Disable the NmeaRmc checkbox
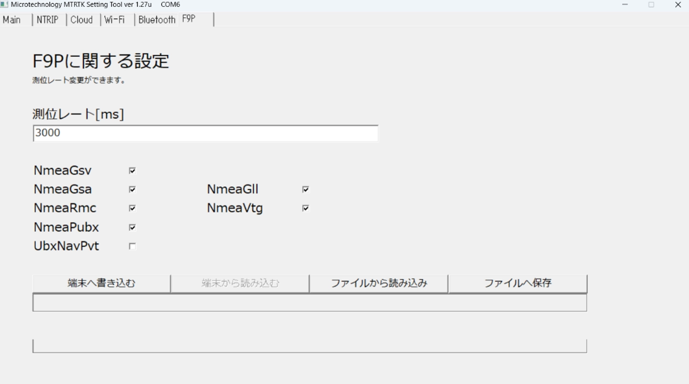 tap(132, 208)
